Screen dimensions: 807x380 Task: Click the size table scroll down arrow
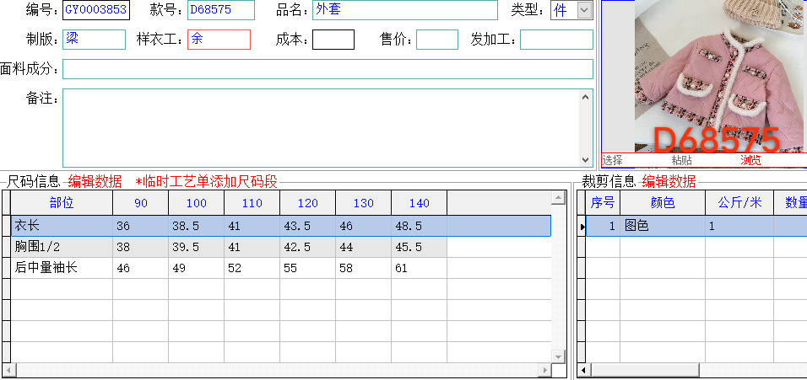coord(559,356)
